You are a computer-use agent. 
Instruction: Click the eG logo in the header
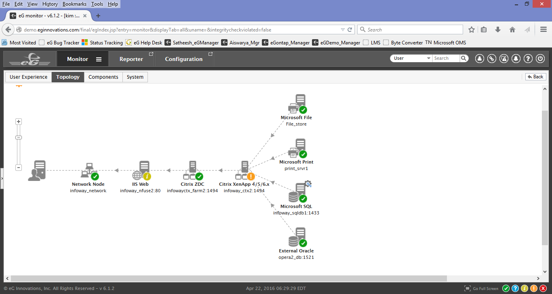[30, 59]
